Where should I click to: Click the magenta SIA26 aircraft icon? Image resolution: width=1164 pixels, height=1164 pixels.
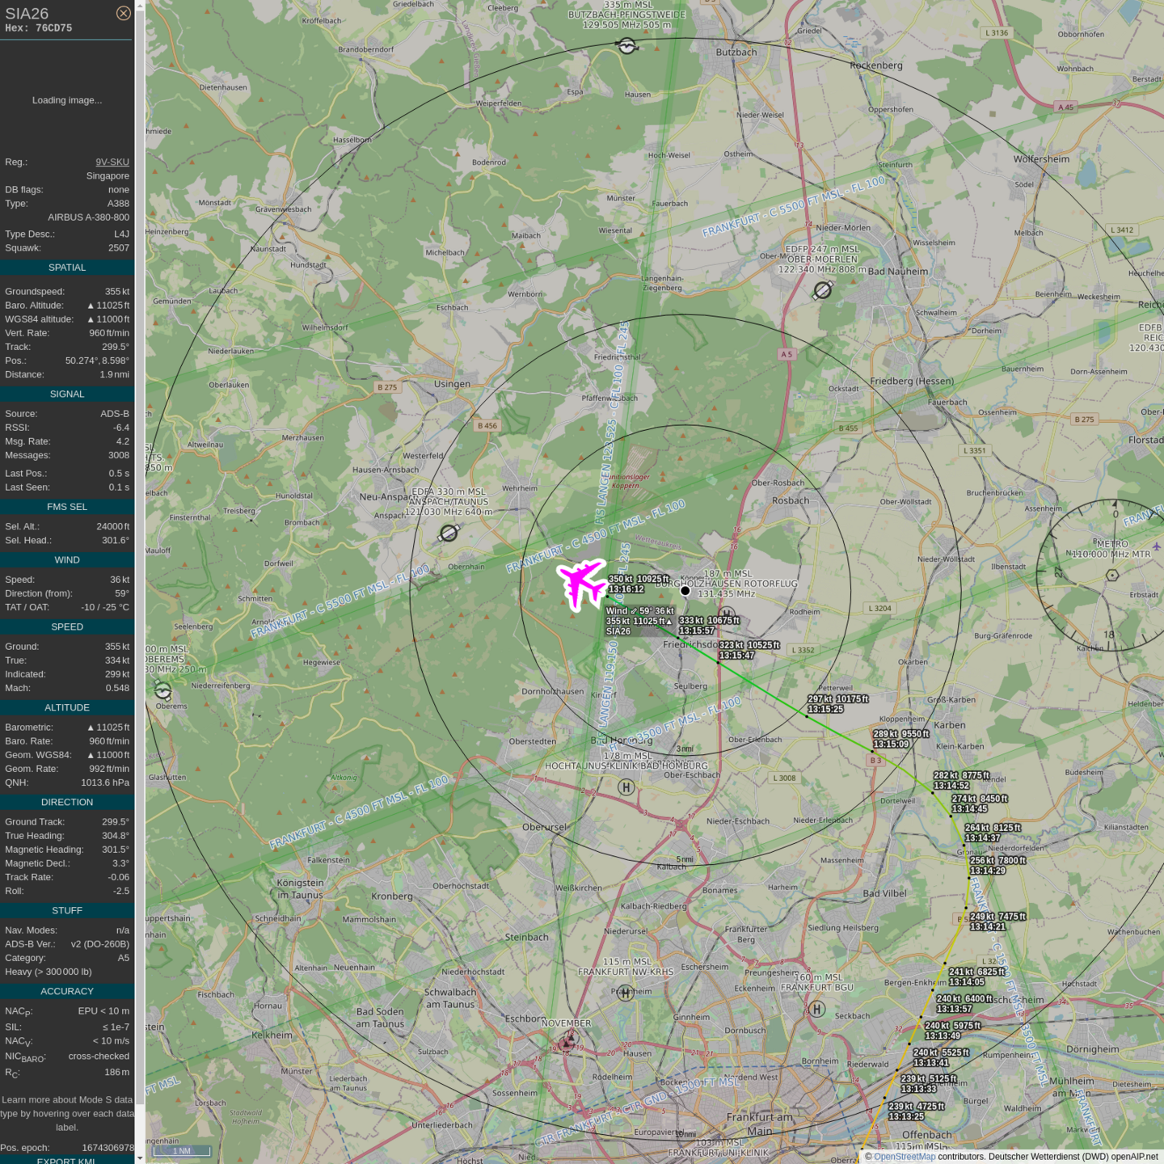[x=581, y=583]
